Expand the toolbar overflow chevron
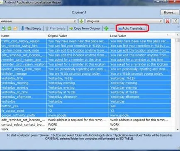Image resolution: width=180 pixels, height=151 pixels. click(x=178, y=27)
